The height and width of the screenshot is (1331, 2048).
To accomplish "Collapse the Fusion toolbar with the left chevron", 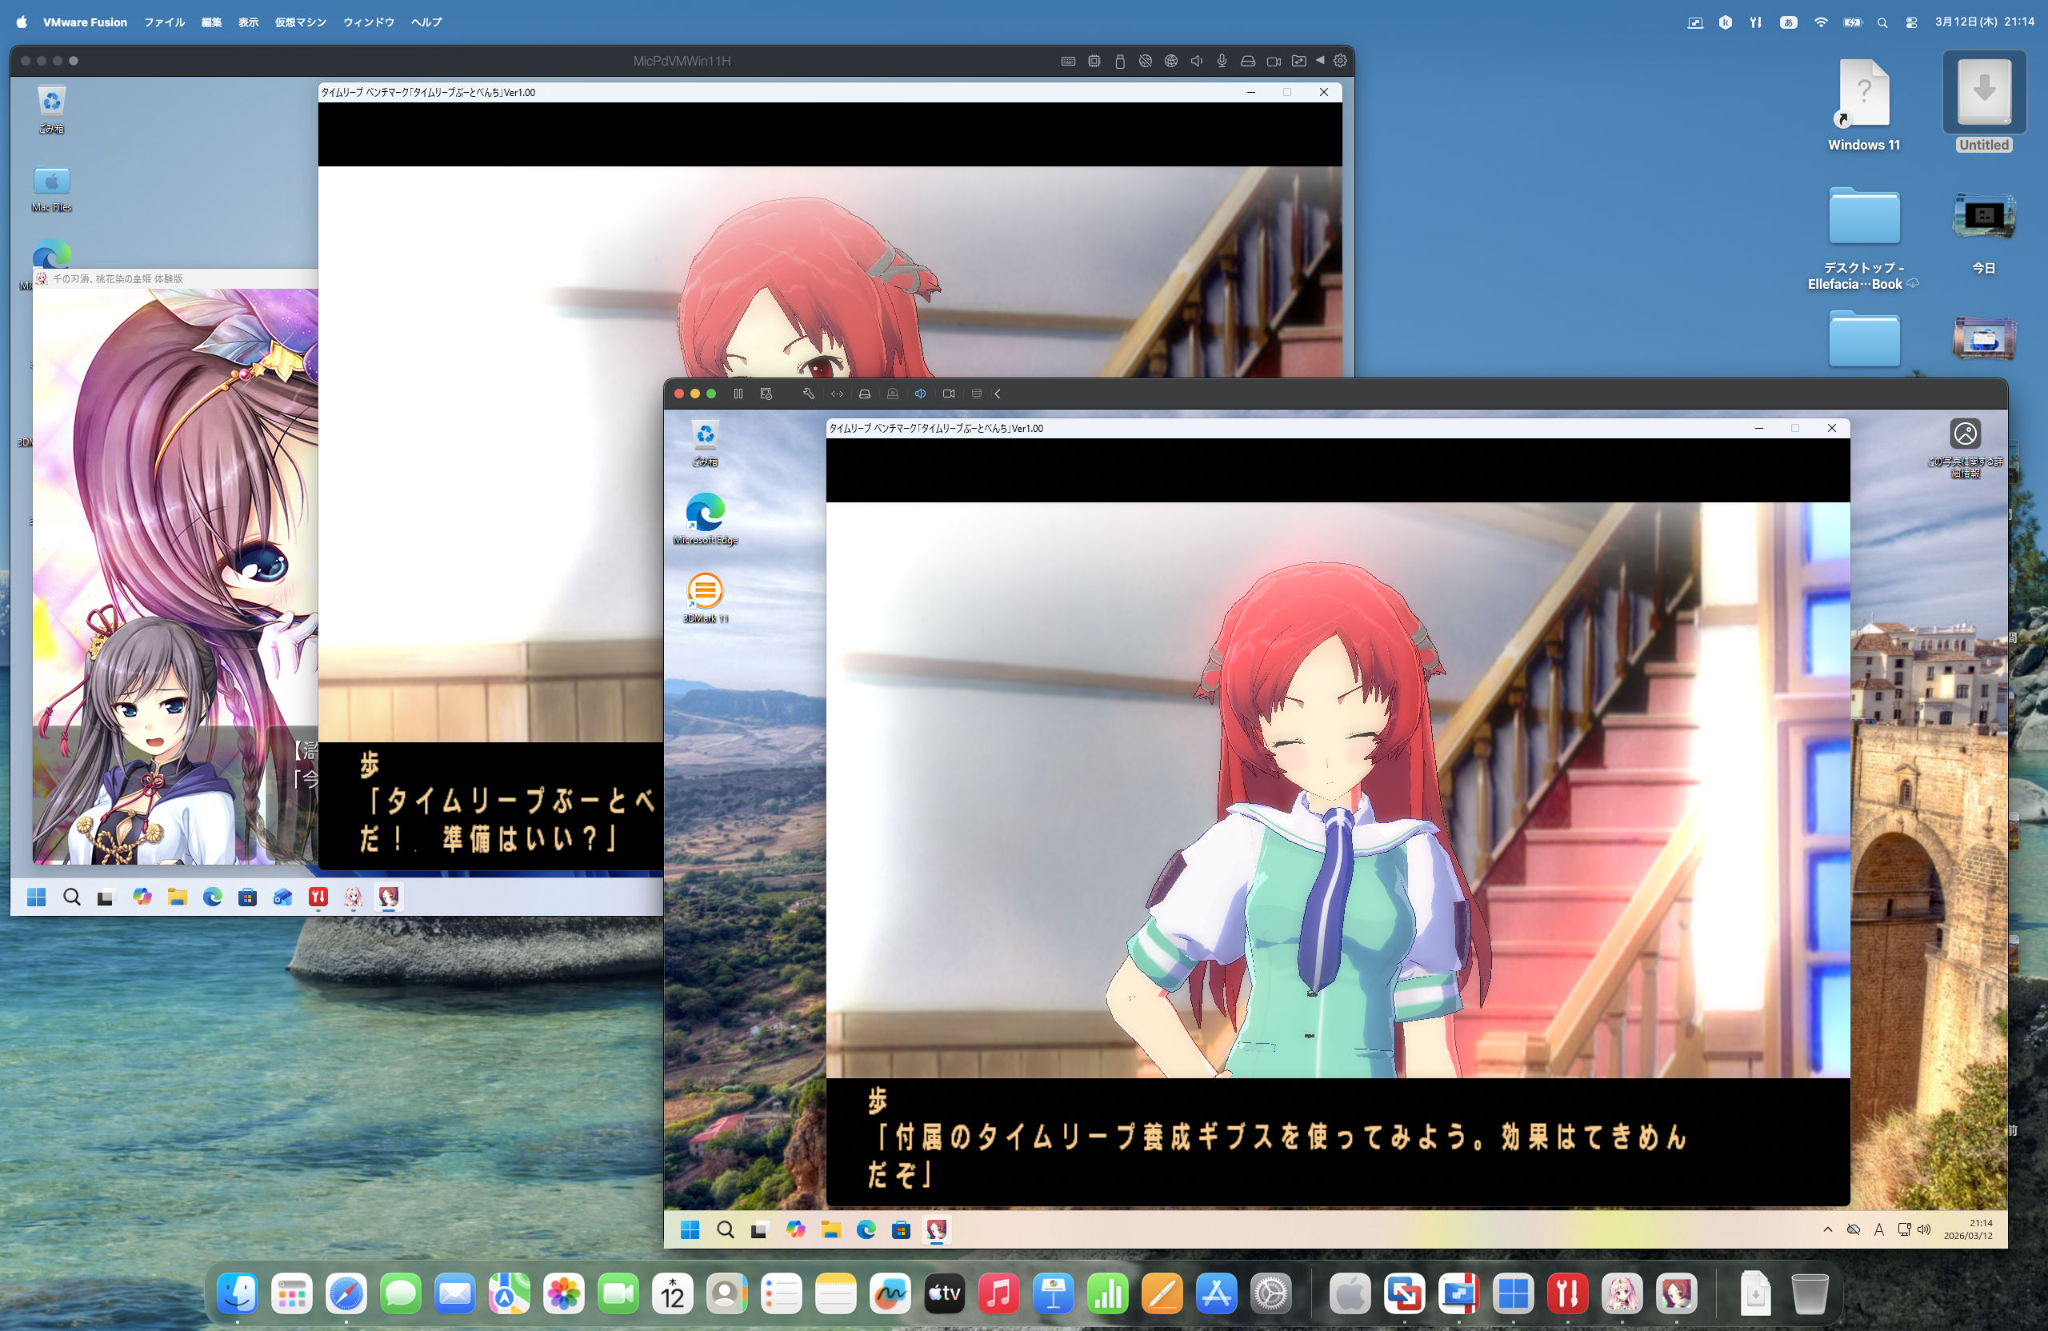I will pos(998,394).
